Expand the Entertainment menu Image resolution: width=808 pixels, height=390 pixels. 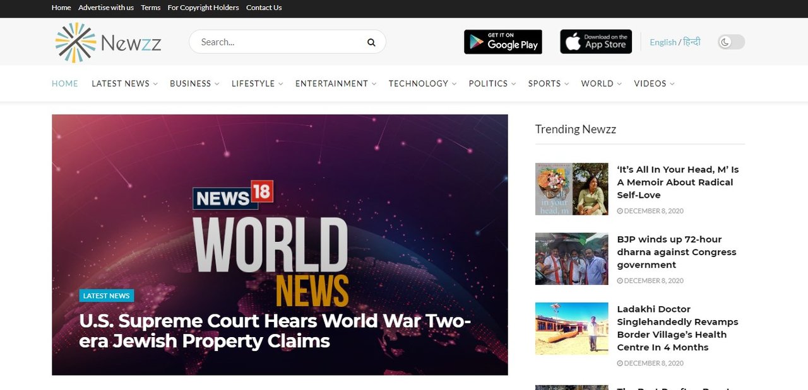(336, 83)
